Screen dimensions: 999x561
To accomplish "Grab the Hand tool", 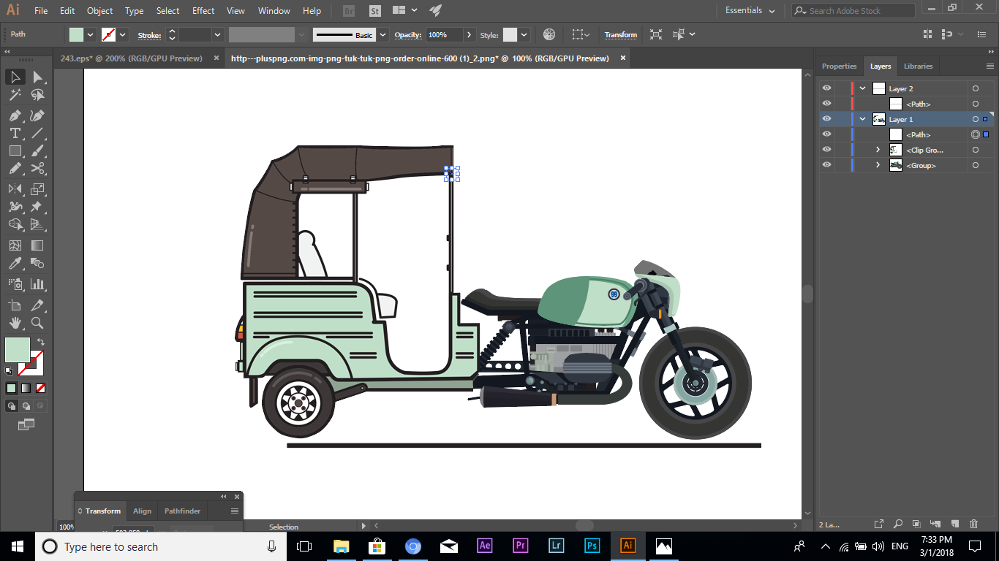I will pos(15,322).
